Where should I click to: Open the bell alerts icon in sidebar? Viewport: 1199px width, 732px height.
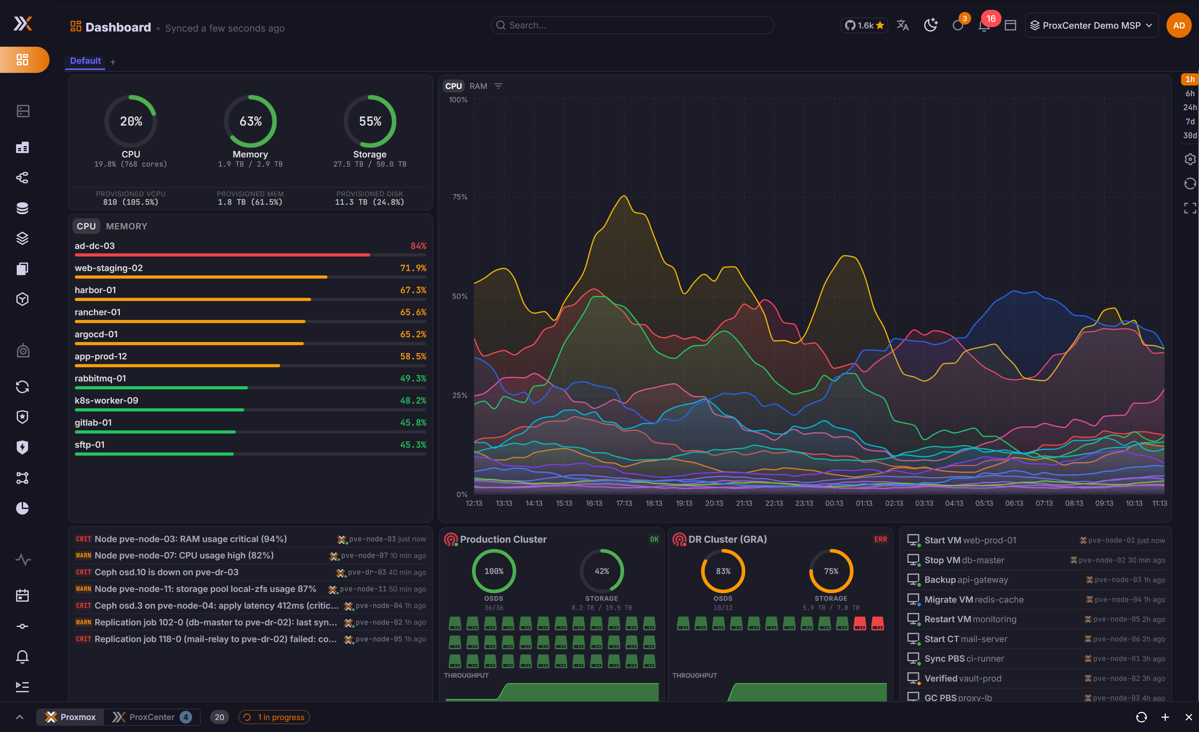(x=22, y=657)
